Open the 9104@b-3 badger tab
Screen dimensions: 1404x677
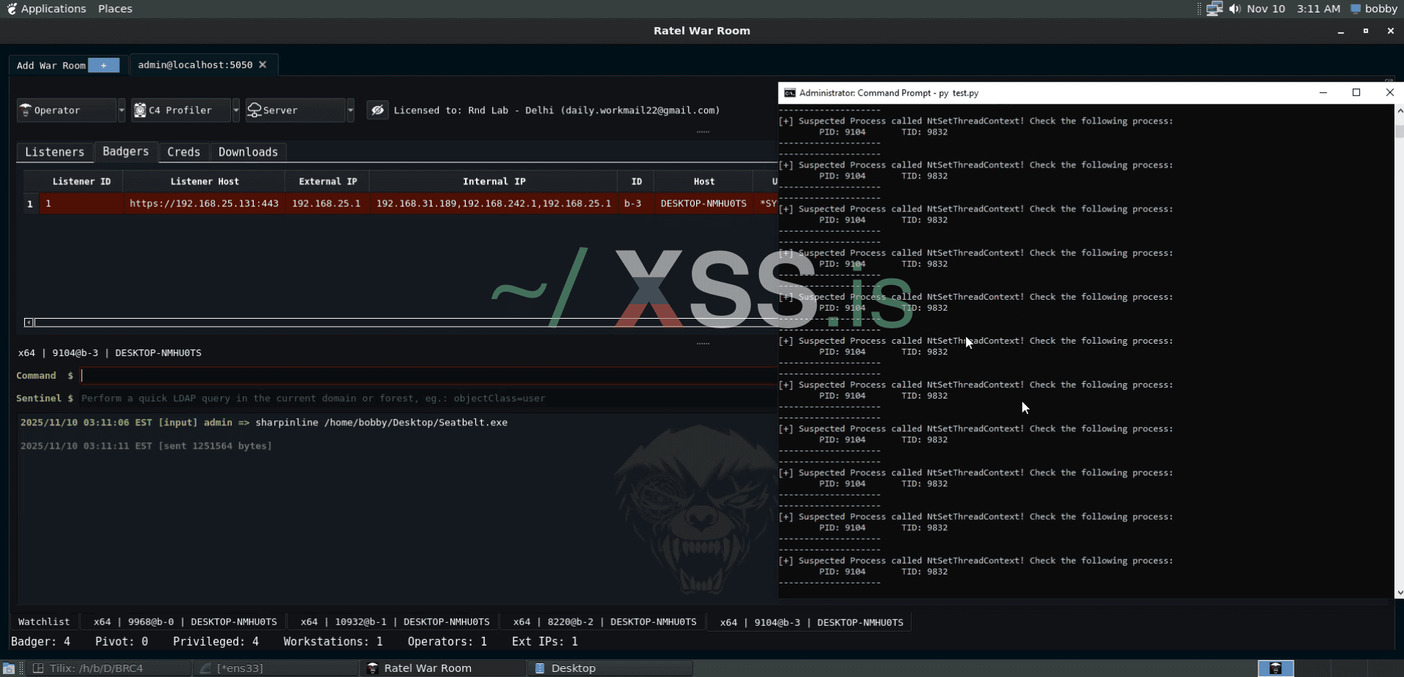point(812,622)
